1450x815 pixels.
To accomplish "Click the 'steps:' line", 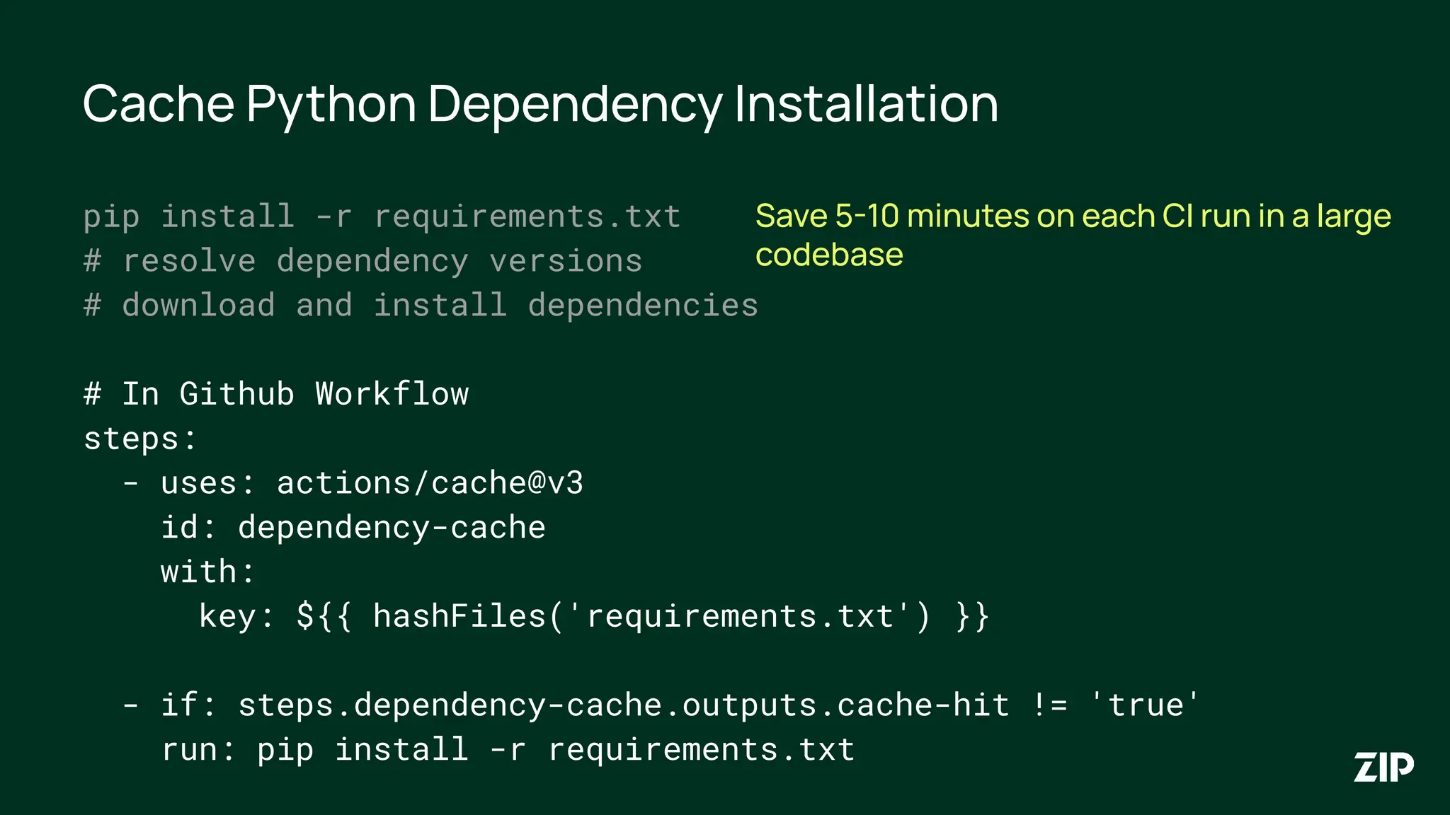I will click(x=140, y=439).
